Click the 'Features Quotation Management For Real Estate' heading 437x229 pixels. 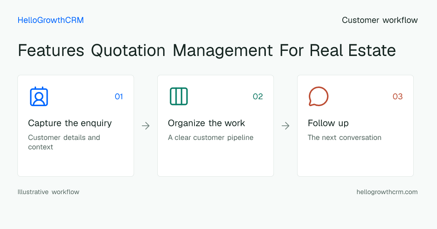click(207, 50)
